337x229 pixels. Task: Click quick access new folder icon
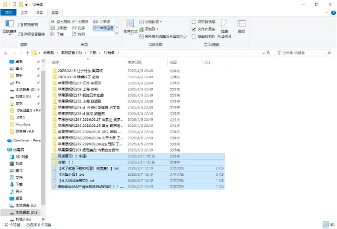tap(21, 5)
